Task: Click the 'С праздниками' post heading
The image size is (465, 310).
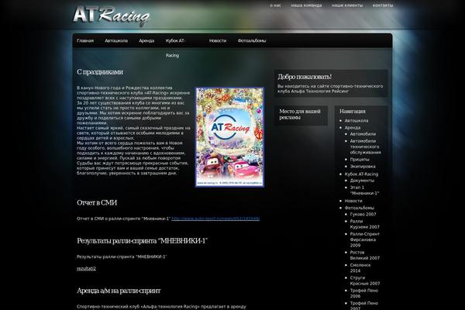Action: (100, 72)
